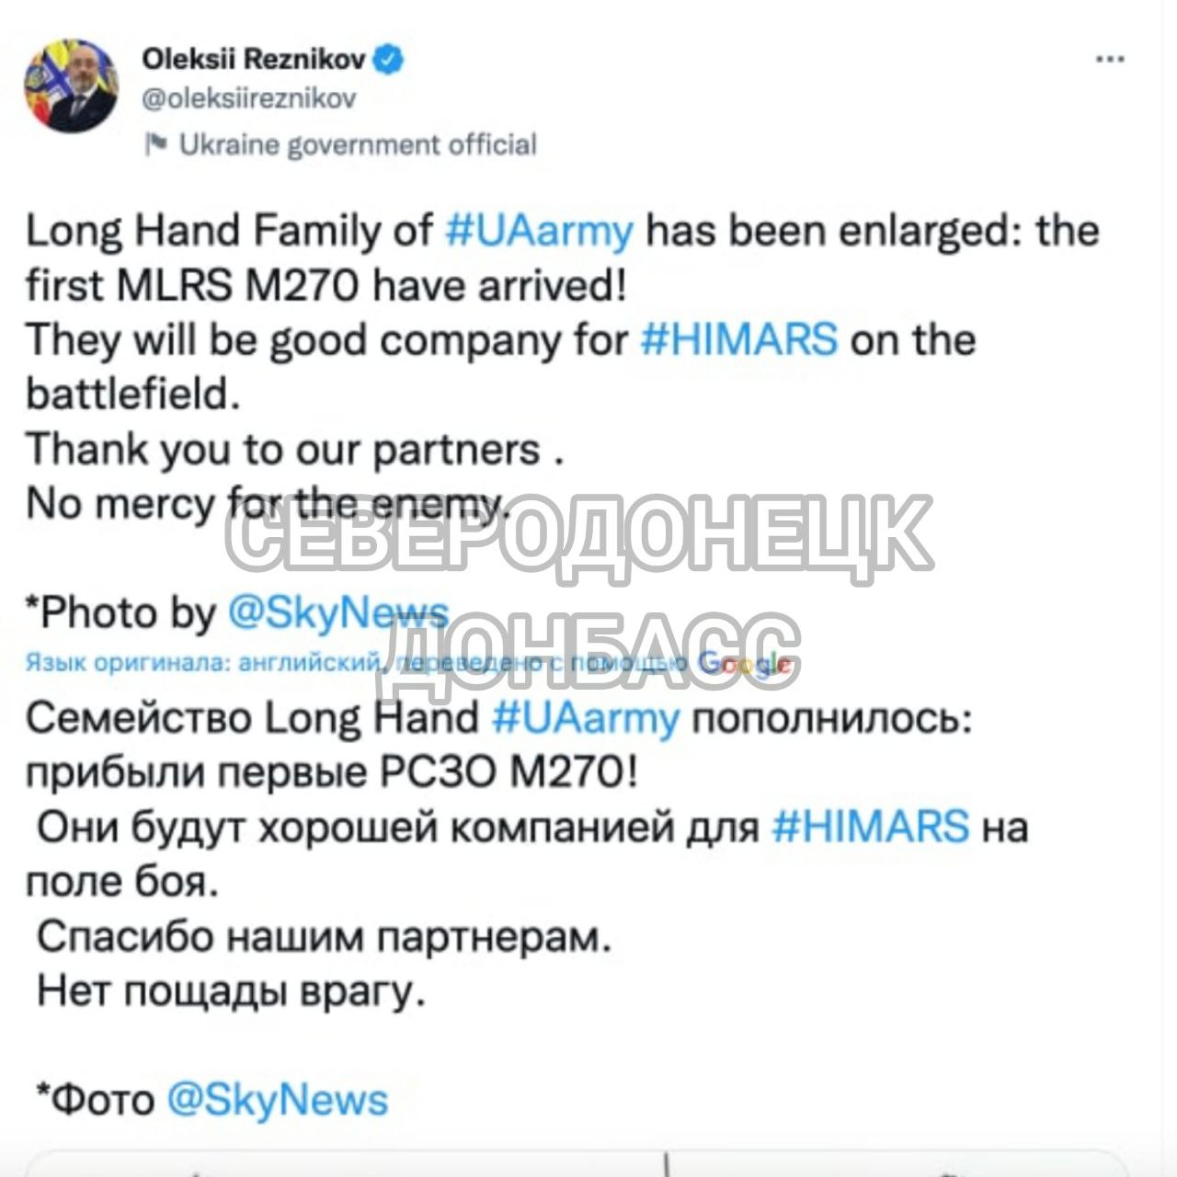Click the Ukraine government official label

click(358, 144)
